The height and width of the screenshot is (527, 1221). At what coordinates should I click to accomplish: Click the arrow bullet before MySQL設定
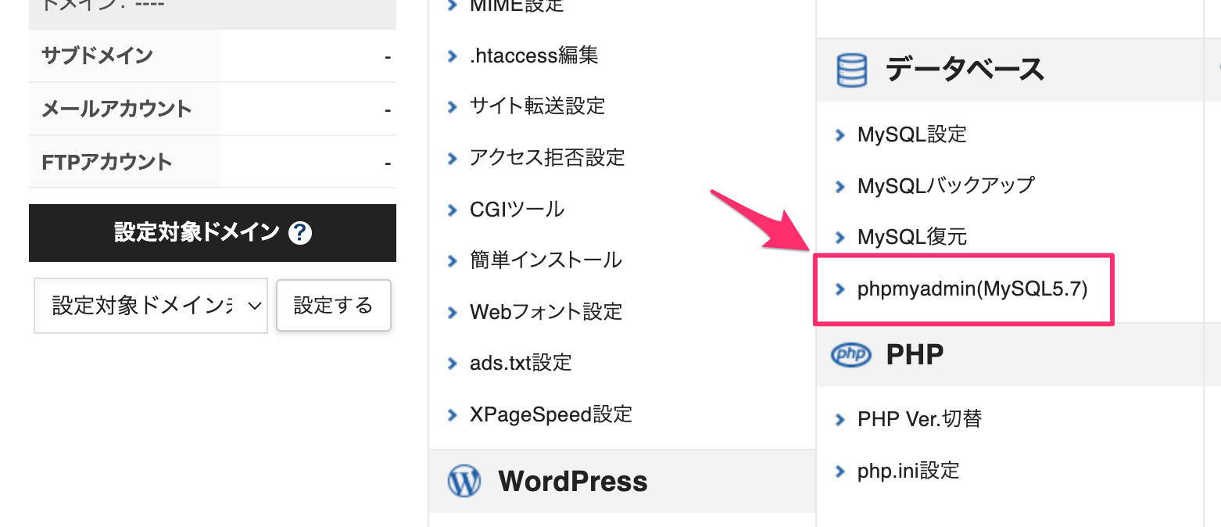pos(840,135)
